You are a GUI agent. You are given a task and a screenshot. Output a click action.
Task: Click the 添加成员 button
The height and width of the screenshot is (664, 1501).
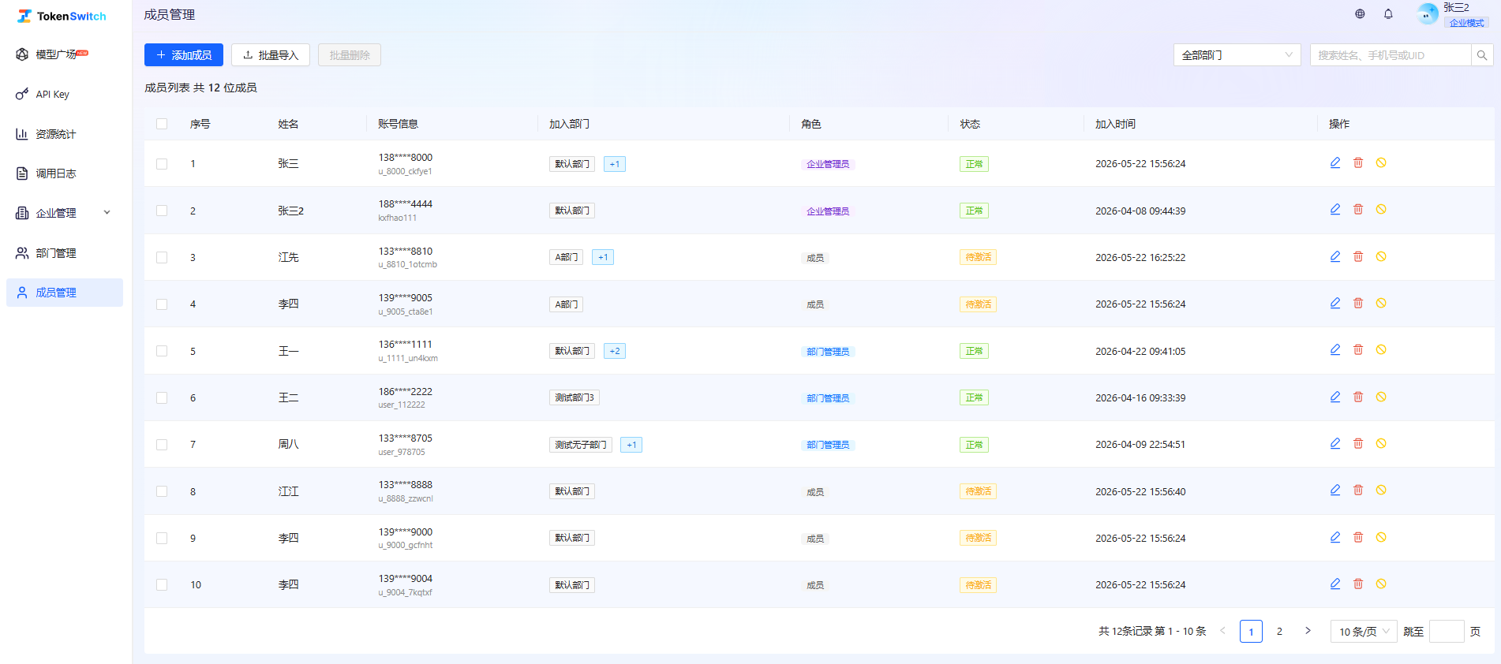[184, 55]
